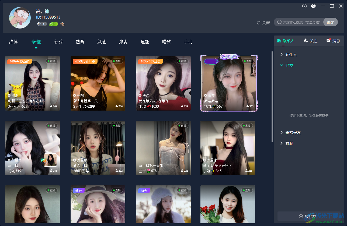Switch to the 关注 follow tab

pyautogui.click(x=310, y=41)
